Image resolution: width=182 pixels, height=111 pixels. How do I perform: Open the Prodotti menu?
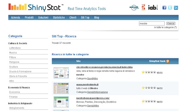tap(29, 18)
